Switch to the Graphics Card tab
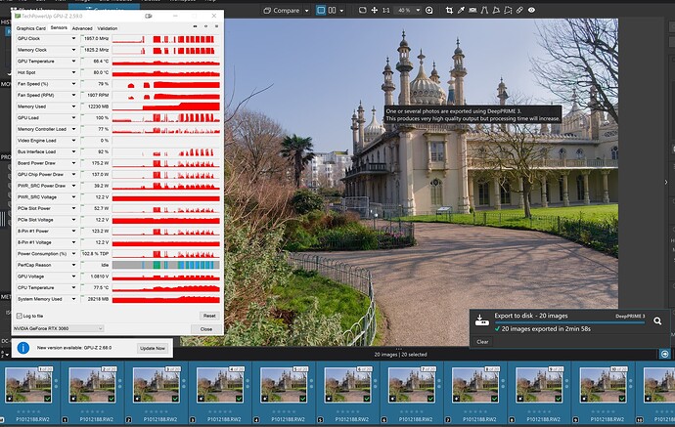 (x=31, y=28)
